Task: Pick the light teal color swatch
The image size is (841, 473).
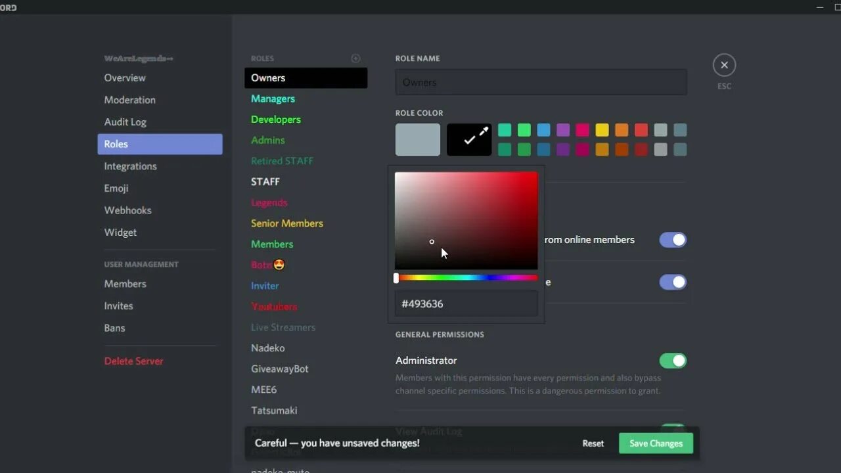Action: [505, 130]
